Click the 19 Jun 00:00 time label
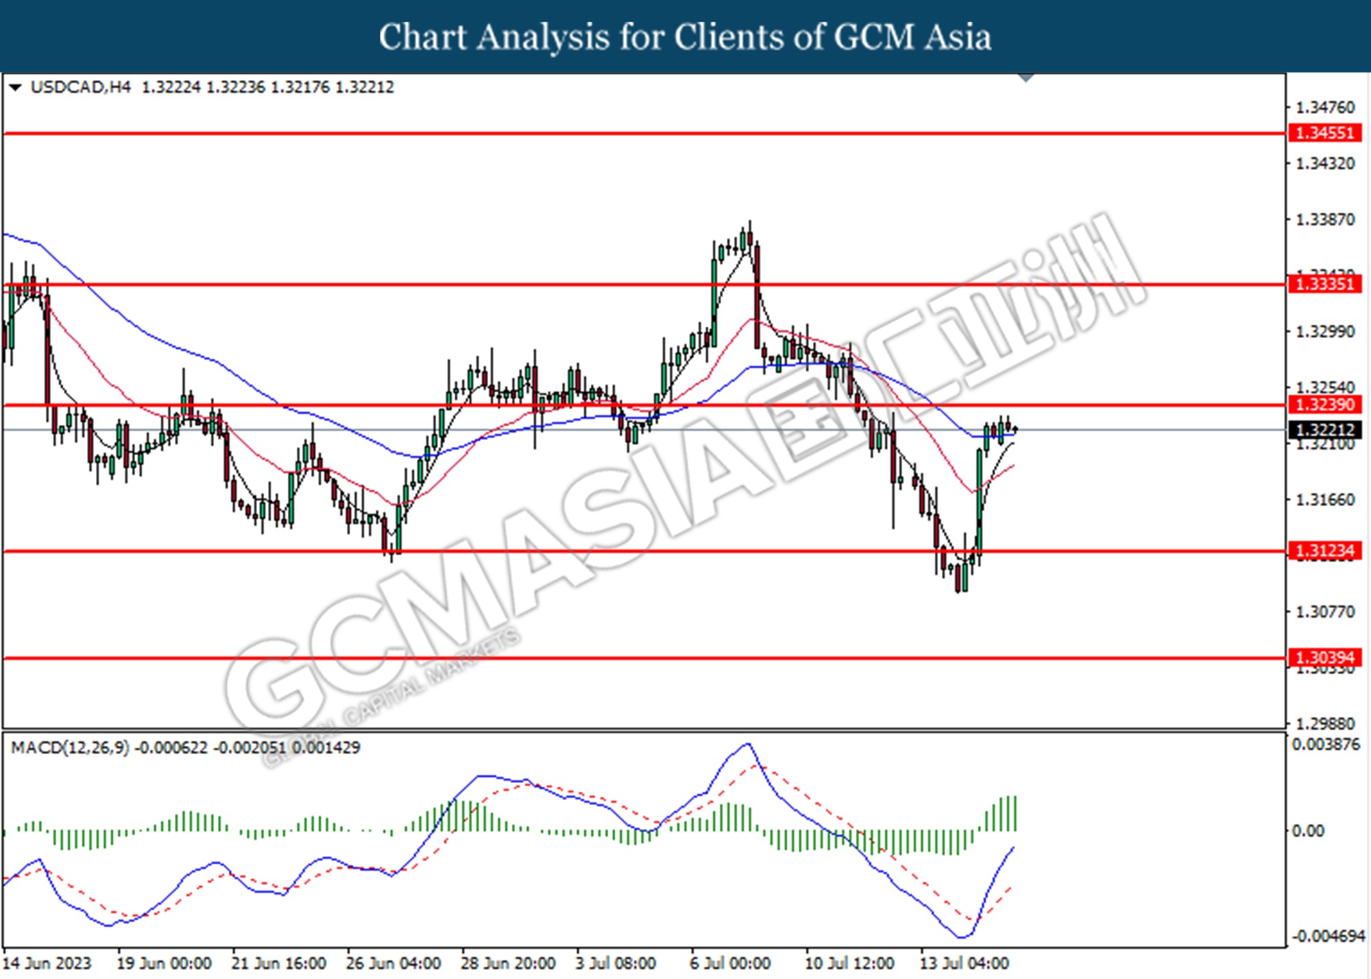The width and height of the screenshot is (1371, 979). pyautogui.click(x=165, y=963)
